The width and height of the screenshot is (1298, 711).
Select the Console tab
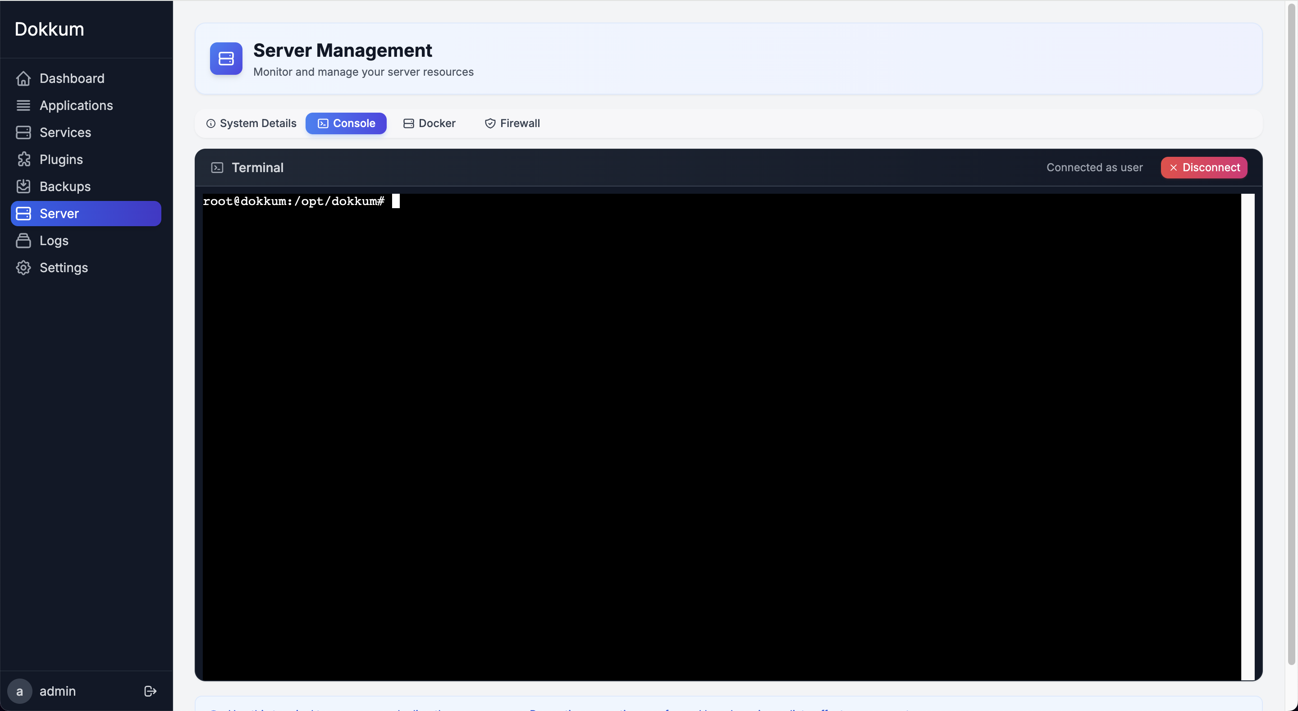pyautogui.click(x=346, y=123)
